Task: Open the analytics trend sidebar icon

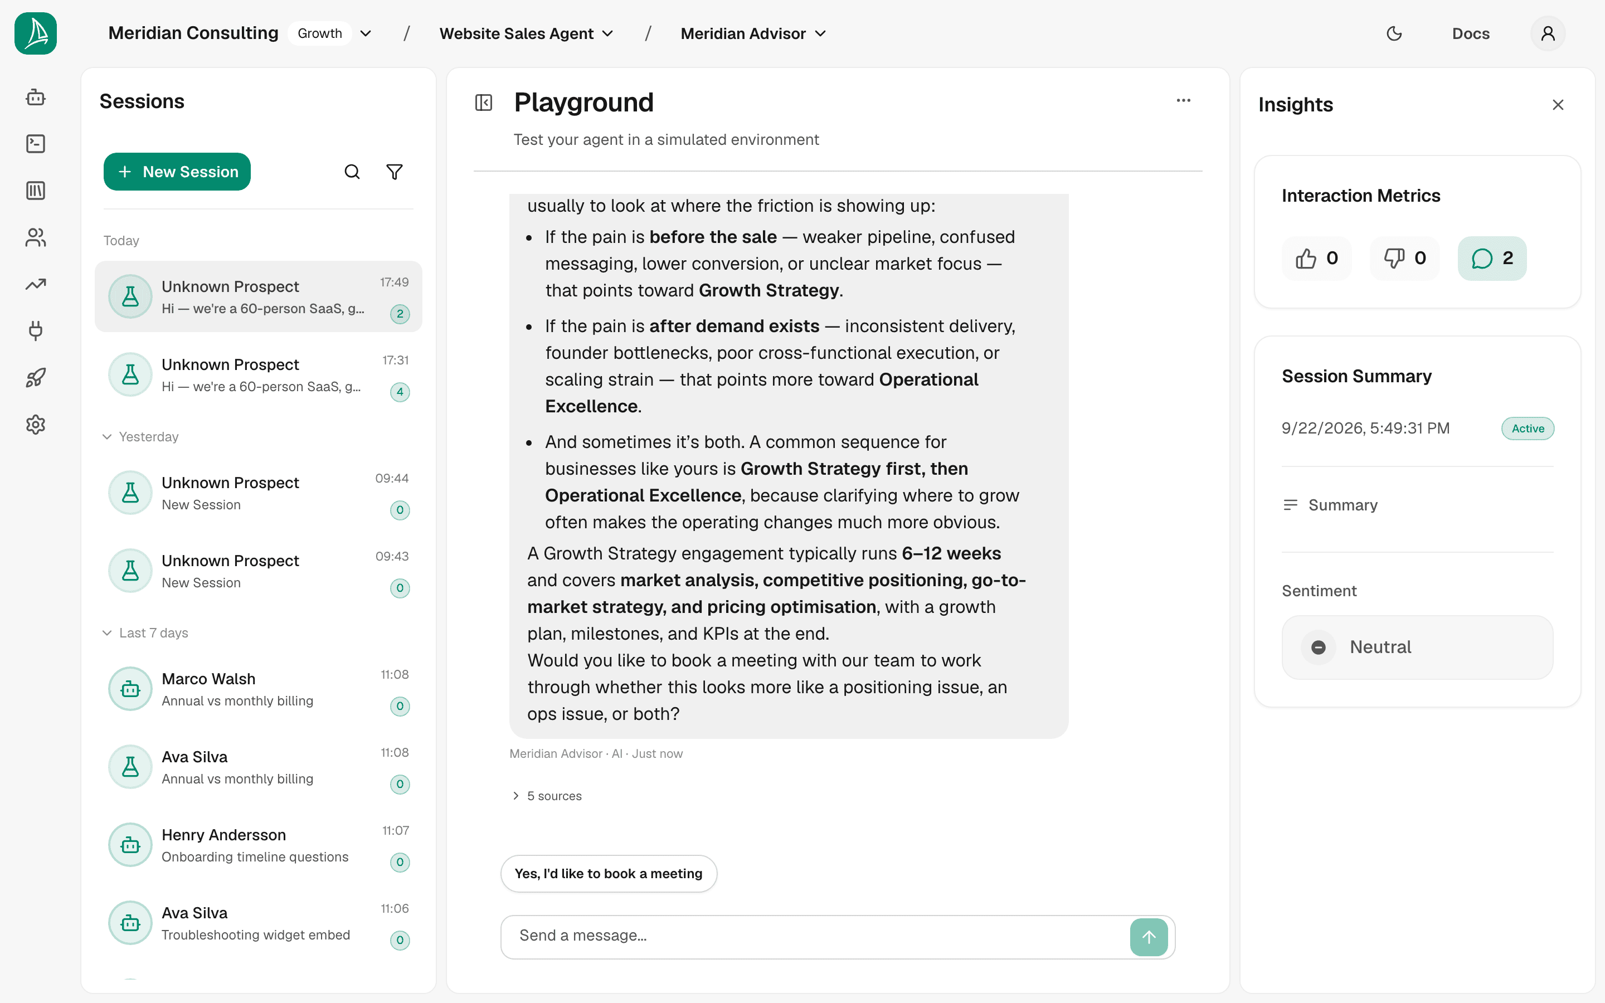Action: [x=36, y=285]
